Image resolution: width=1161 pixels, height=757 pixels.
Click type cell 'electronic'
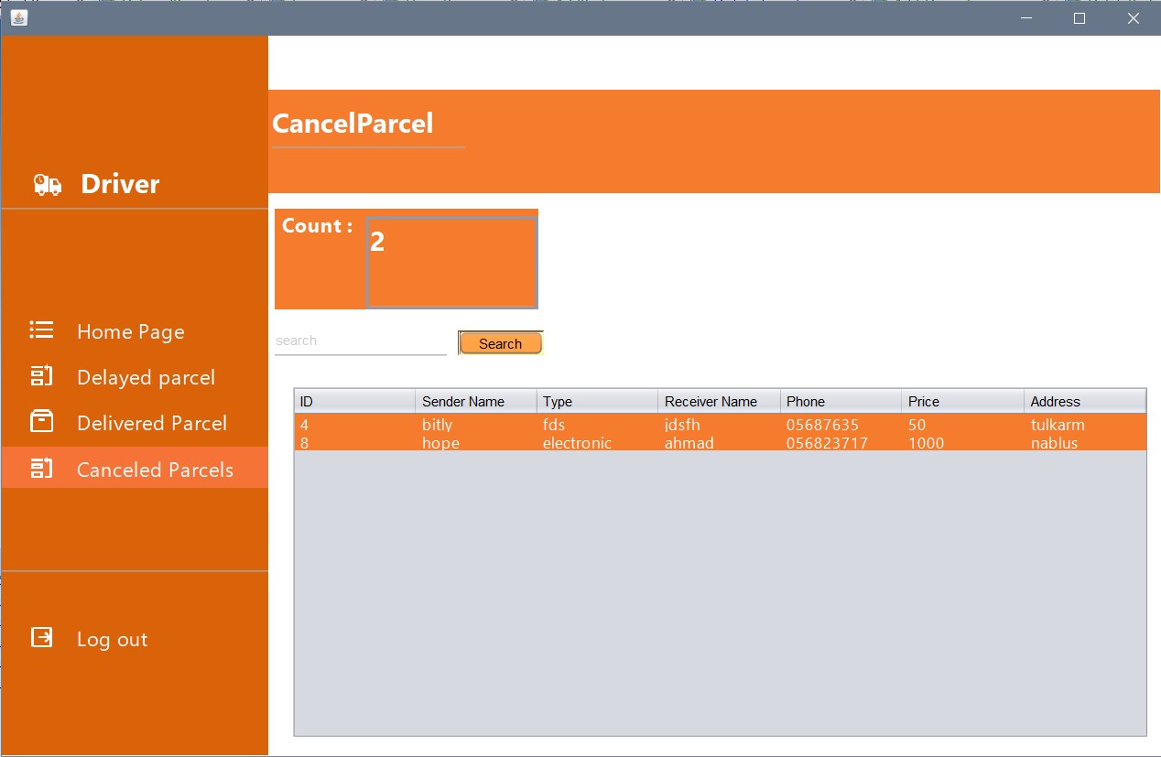(x=598, y=442)
